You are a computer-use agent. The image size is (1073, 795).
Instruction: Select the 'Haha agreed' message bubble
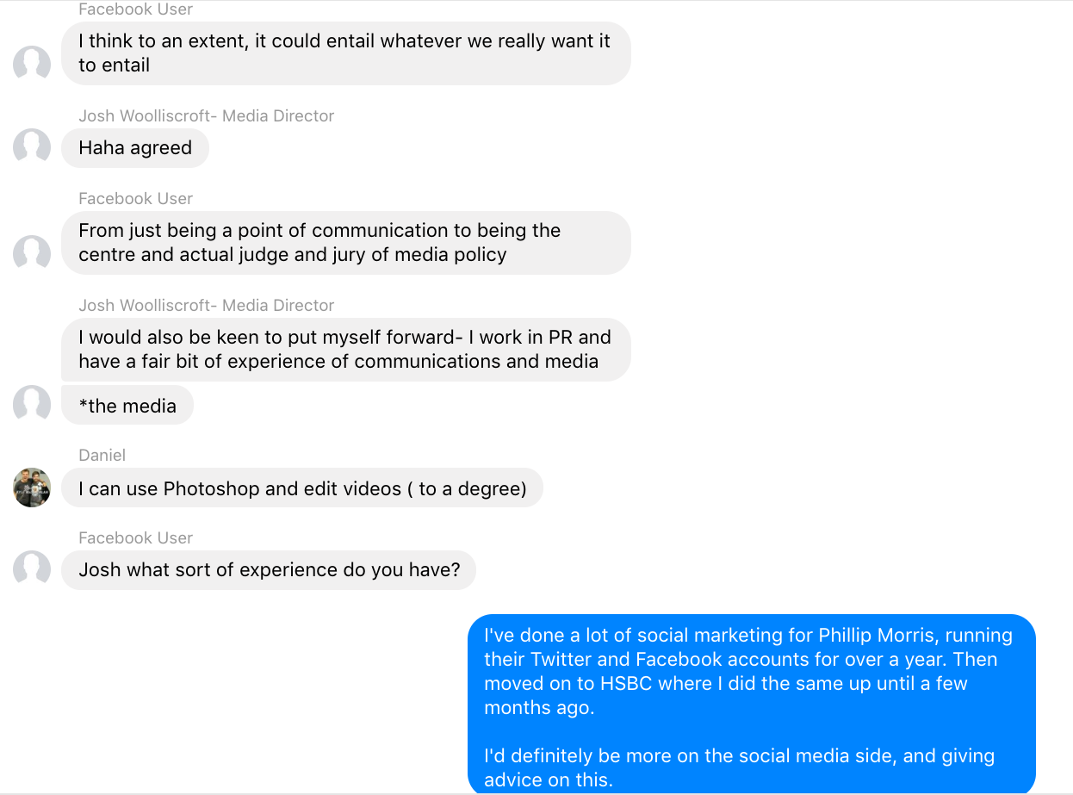[x=135, y=148]
